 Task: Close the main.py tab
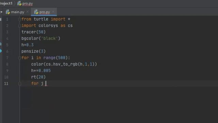28,12
